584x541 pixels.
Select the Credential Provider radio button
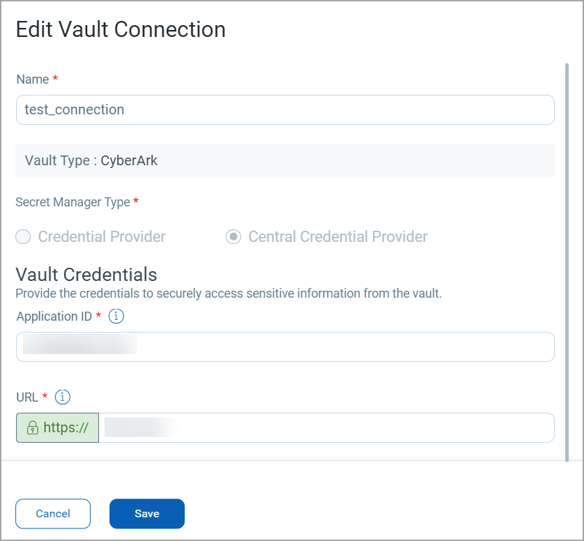[23, 237]
